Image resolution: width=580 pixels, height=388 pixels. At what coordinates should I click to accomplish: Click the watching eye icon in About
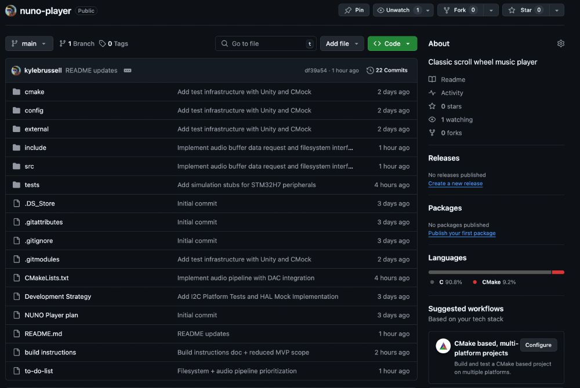432,120
